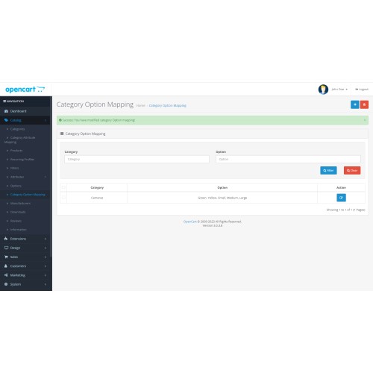Screen dimensions: 373x373
Task: Click the Logout link
Action: pyautogui.click(x=362, y=90)
